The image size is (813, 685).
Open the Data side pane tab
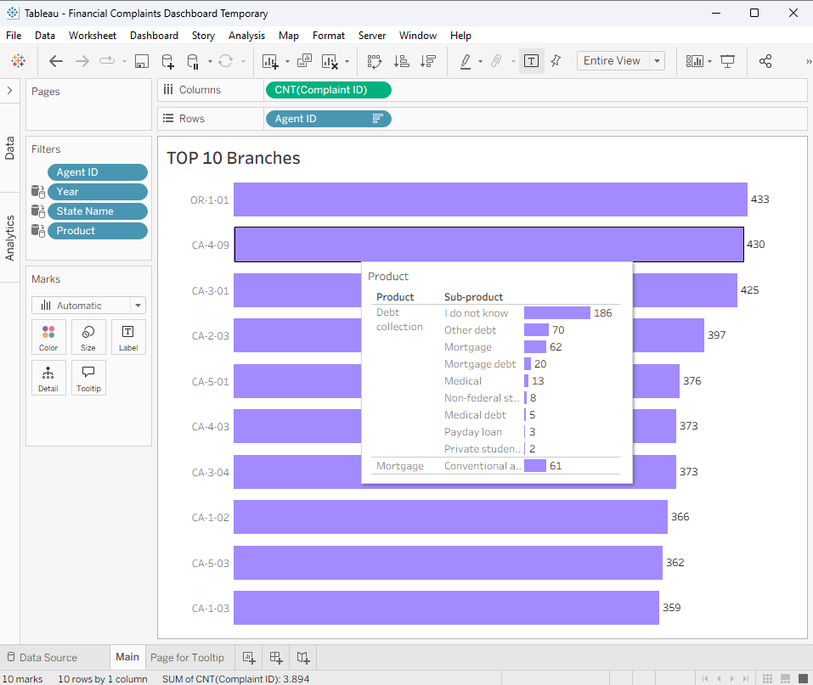pos(9,149)
